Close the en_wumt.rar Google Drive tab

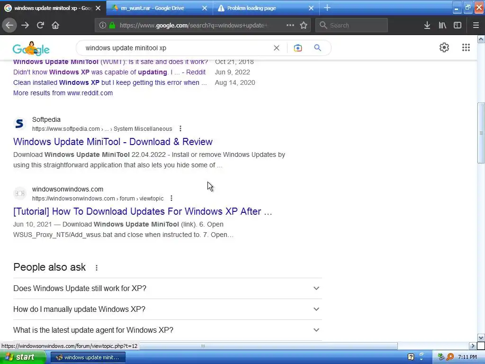(205, 9)
